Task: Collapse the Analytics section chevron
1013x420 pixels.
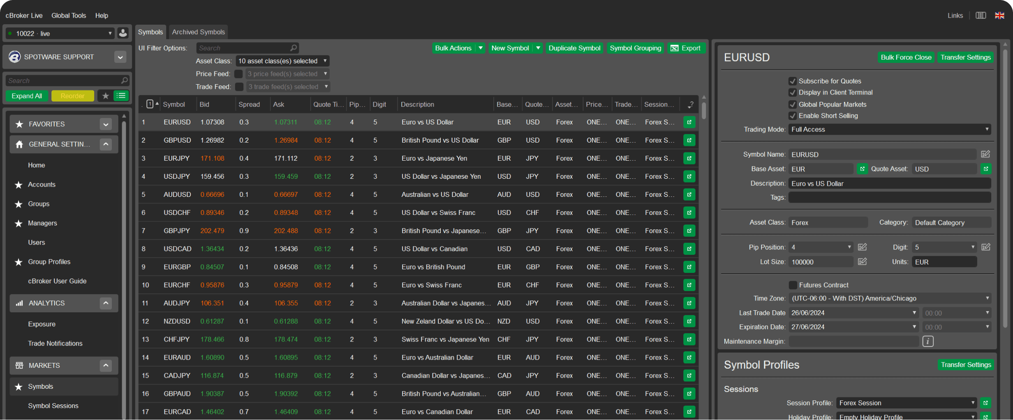Action: coord(106,303)
